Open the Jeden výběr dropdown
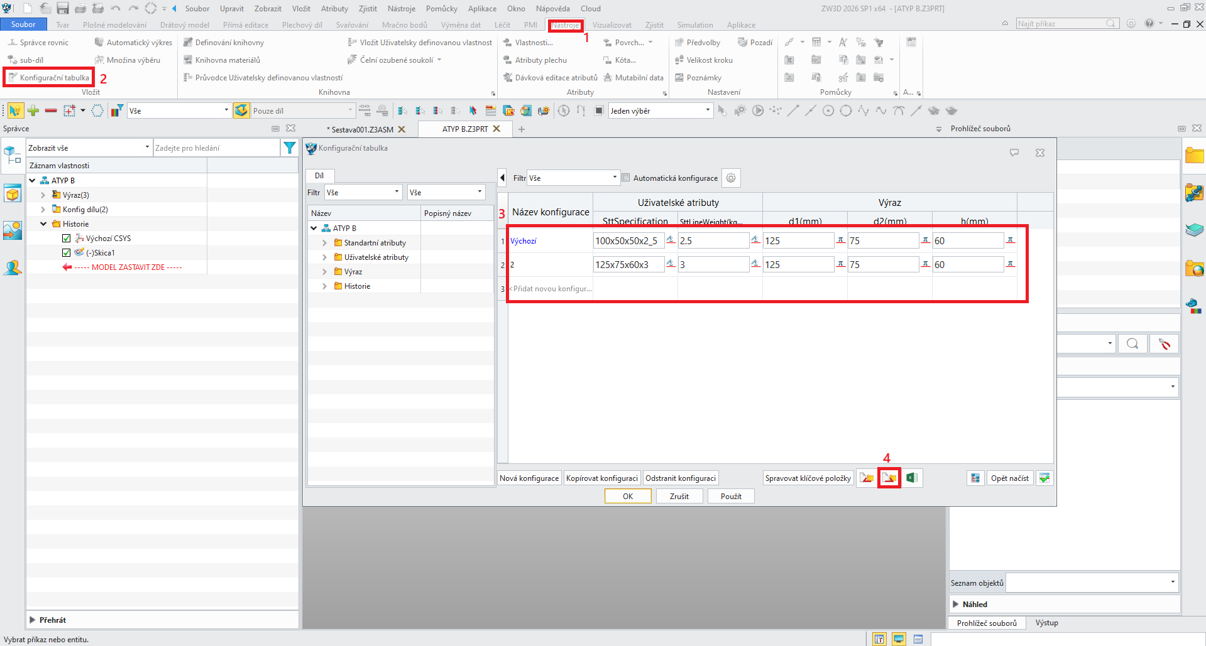1206x646 pixels. click(x=661, y=111)
